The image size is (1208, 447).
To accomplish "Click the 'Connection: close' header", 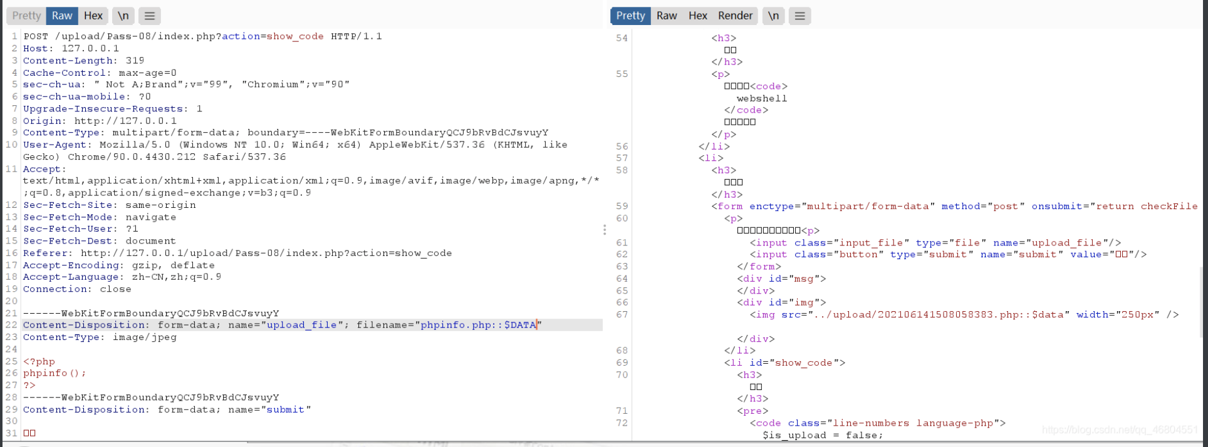I will pyautogui.click(x=77, y=289).
